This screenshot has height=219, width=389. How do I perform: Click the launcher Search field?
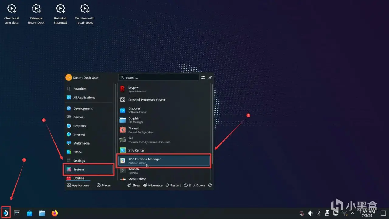(159, 77)
